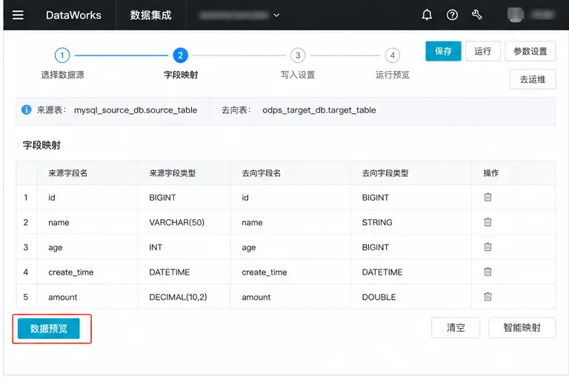
Task: Delete the age field mapping row
Action: click(x=488, y=247)
